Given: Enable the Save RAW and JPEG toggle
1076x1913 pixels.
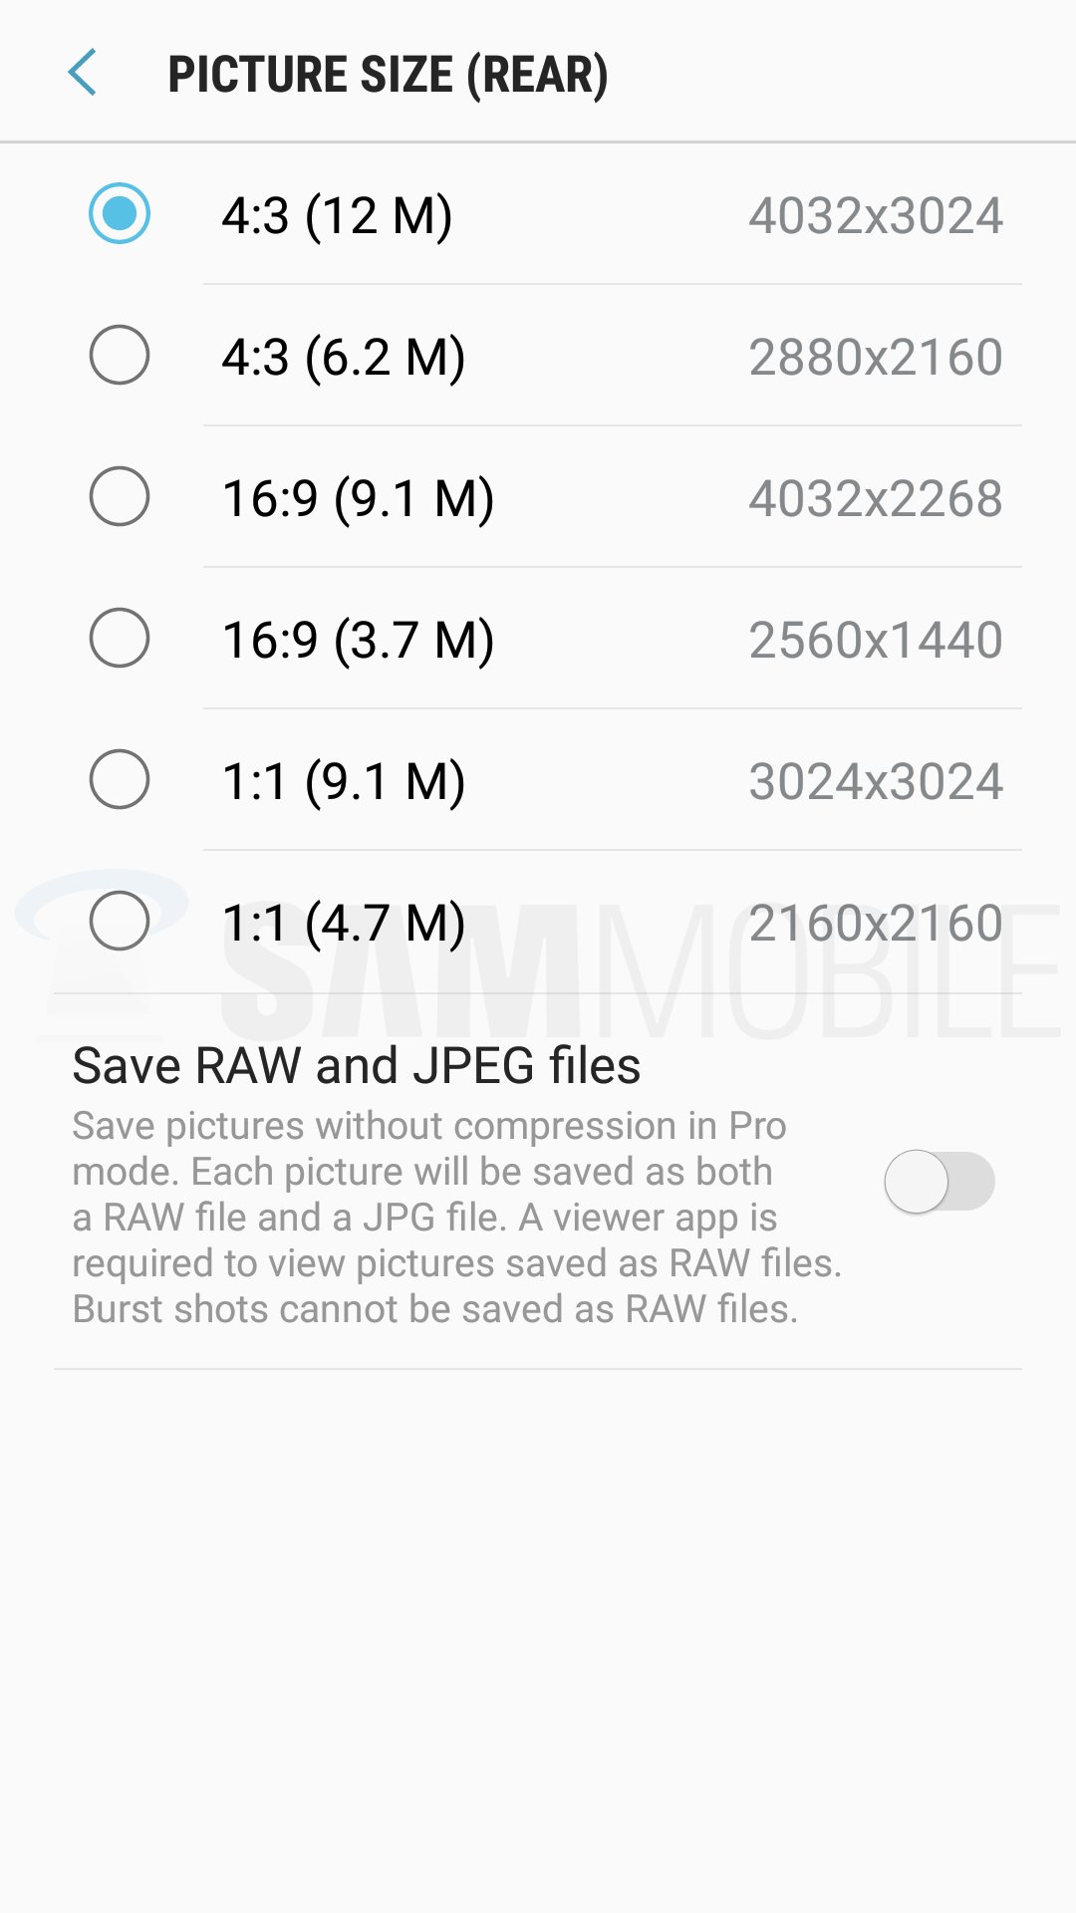Looking at the screenshot, I should click(940, 1182).
